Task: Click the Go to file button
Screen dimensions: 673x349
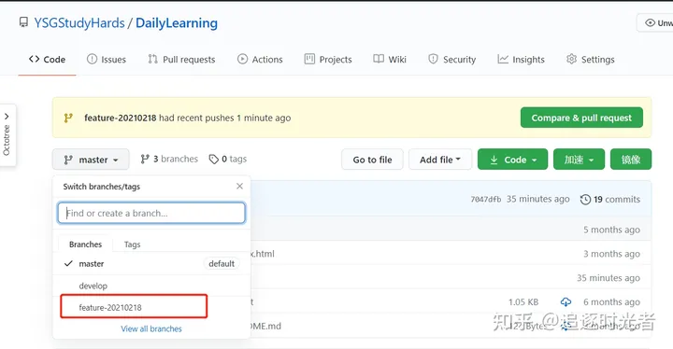Action: pos(372,160)
